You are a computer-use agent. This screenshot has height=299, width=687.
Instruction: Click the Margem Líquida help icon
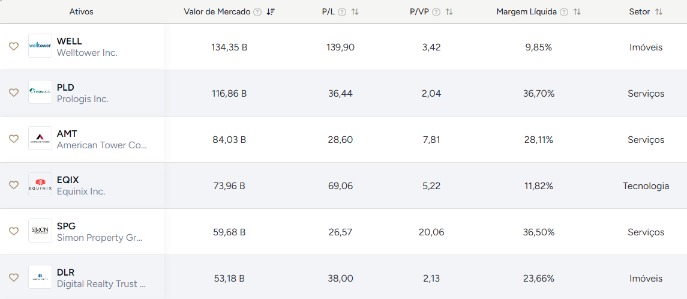564,12
